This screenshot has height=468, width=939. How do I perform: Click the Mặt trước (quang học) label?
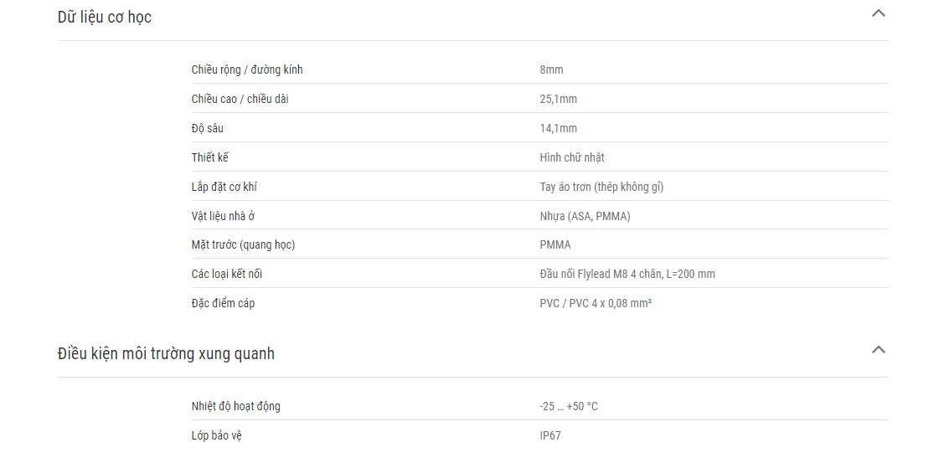pos(243,244)
